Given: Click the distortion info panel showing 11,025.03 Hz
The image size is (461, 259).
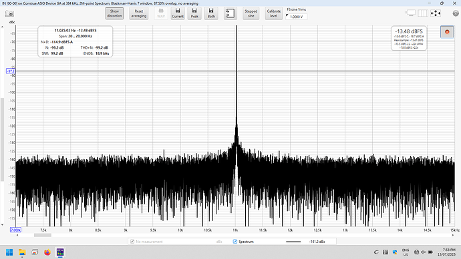Looking at the screenshot, I should 75,41.
